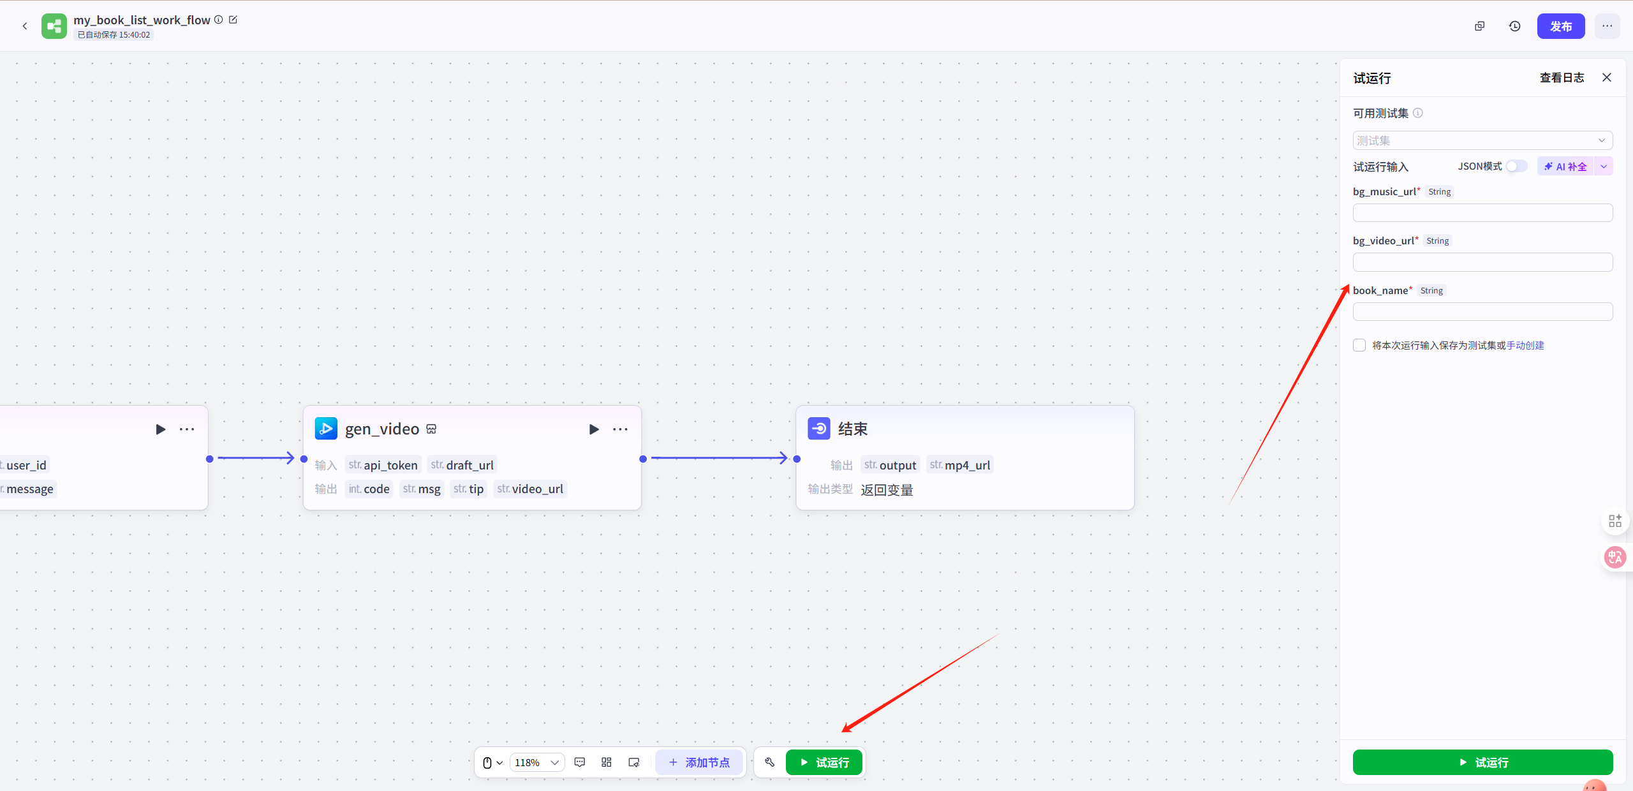This screenshot has width=1633, height=791.
Task: Toggle the JSON模式 switch
Action: pos(1516,166)
